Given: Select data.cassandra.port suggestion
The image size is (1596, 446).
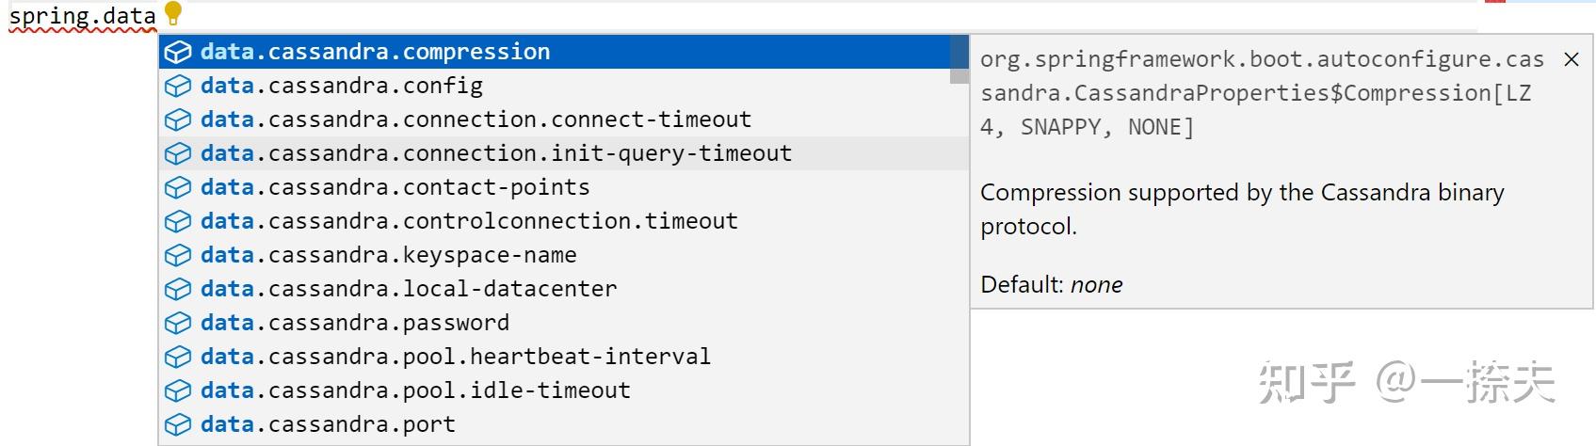Looking at the screenshot, I should point(563,424).
